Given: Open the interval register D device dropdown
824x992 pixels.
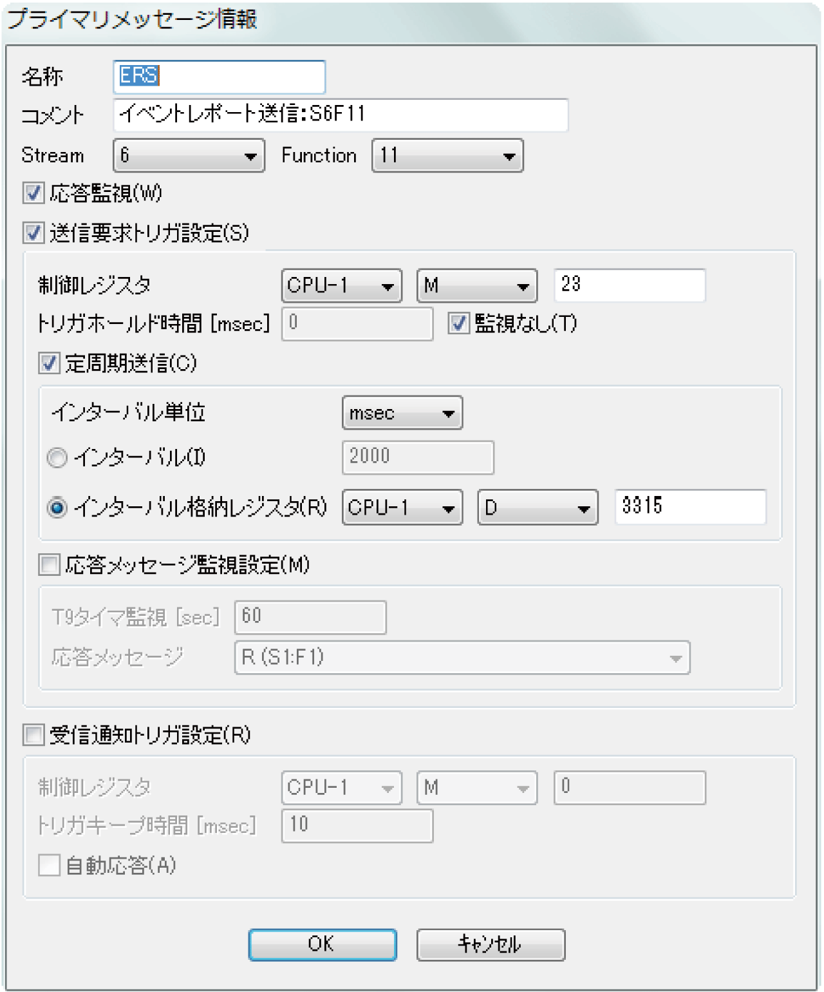Looking at the screenshot, I should point(538,508).
